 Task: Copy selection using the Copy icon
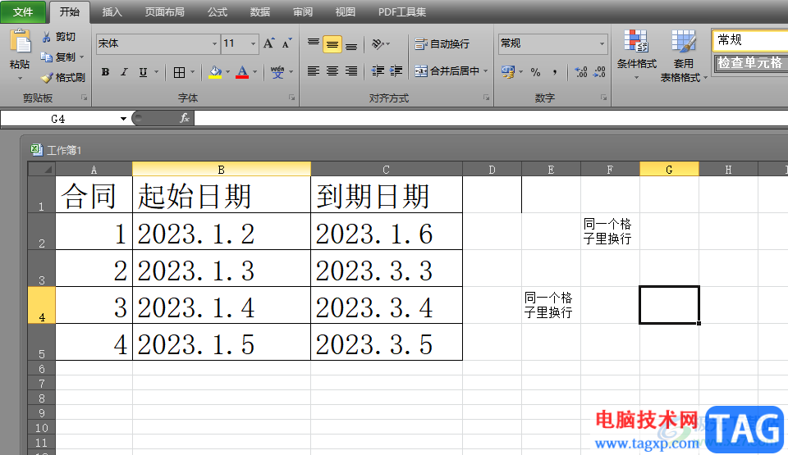47,57
